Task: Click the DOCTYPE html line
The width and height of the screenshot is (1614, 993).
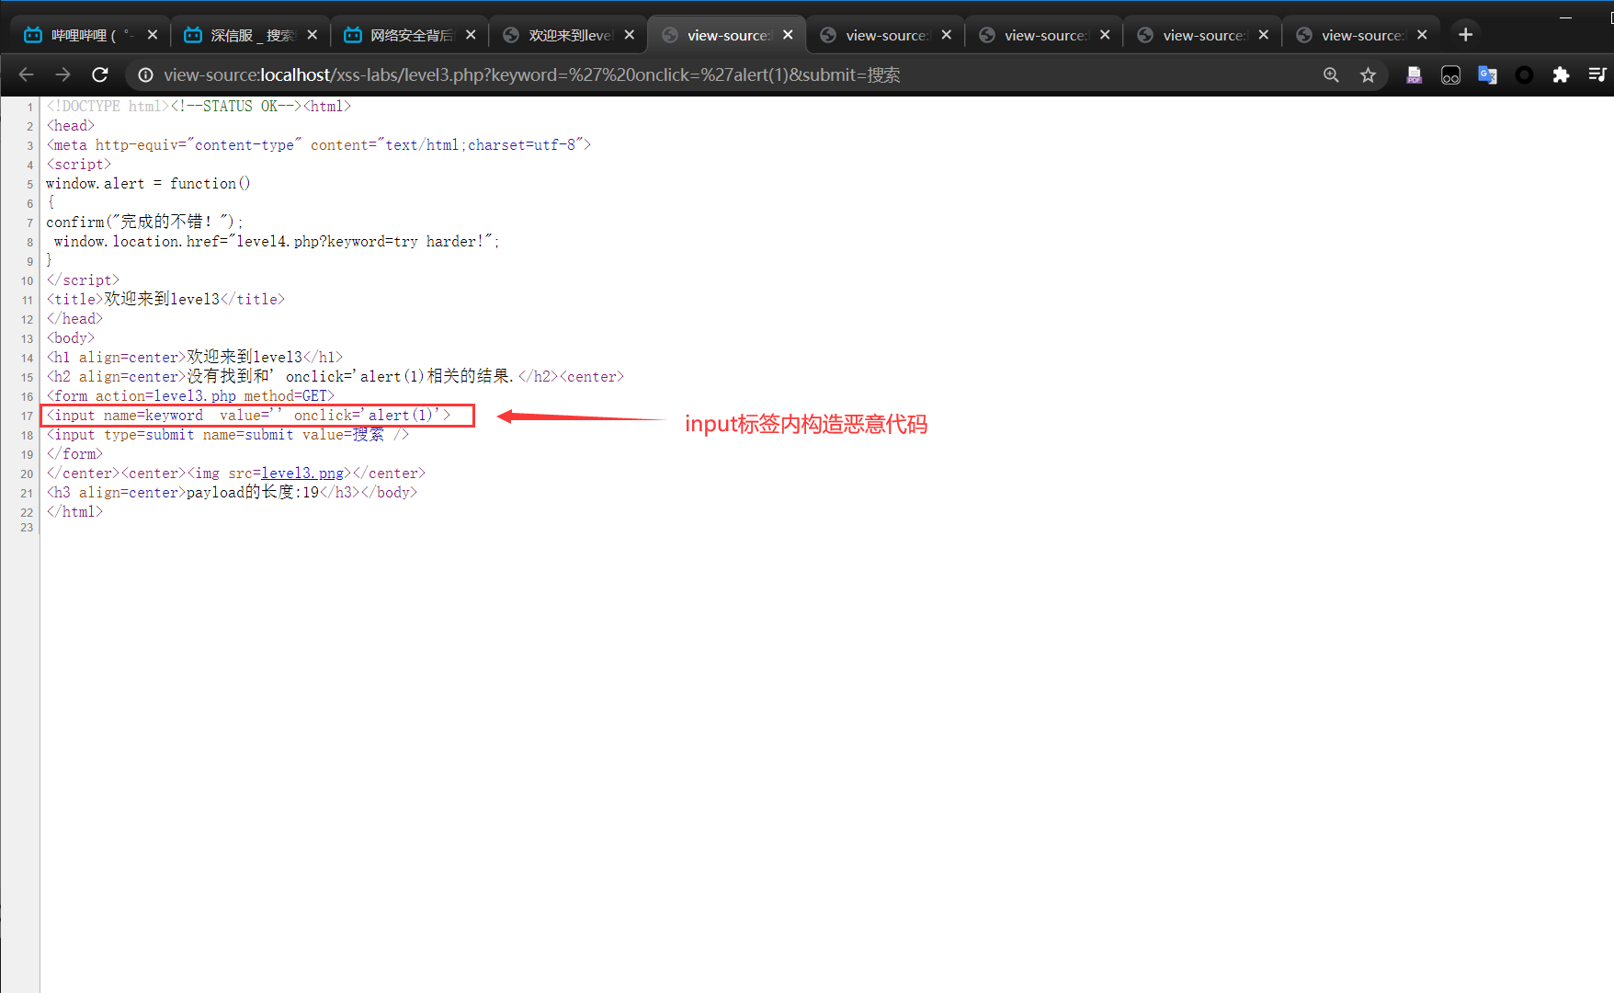Action: click(199, 107)
